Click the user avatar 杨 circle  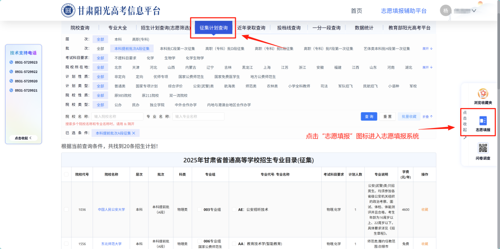tap(446, 11)
